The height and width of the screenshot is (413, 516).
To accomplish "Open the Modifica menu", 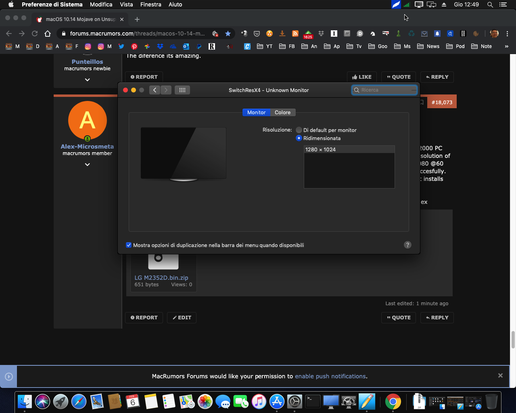I will click(101, 4).
